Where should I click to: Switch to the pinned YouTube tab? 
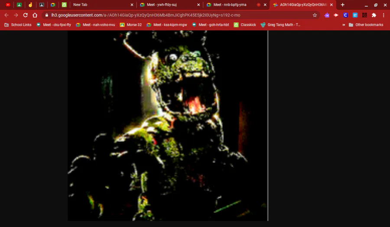8,5
